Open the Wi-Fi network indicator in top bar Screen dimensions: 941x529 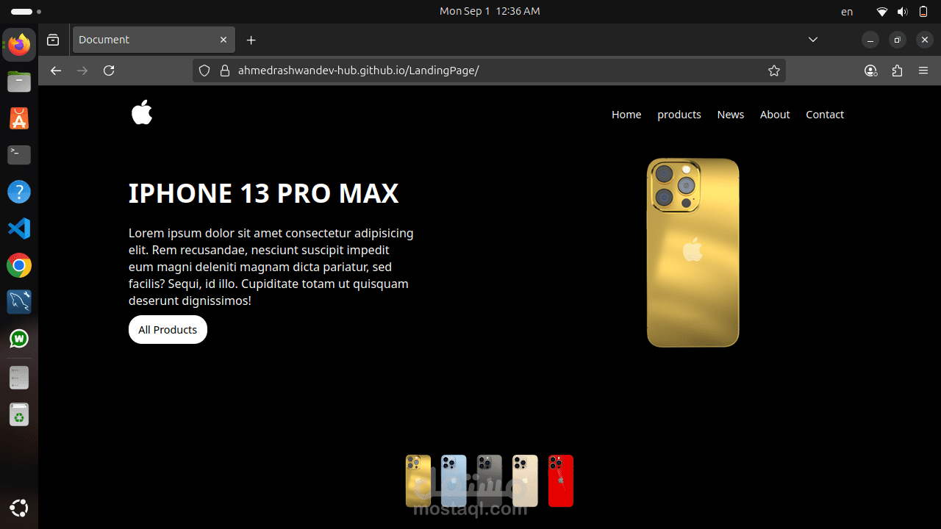pyautogui.click(x=882, y=12)
